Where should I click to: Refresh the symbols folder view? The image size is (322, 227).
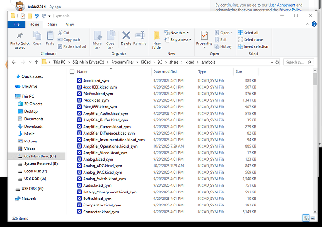[x=277, y=62]
